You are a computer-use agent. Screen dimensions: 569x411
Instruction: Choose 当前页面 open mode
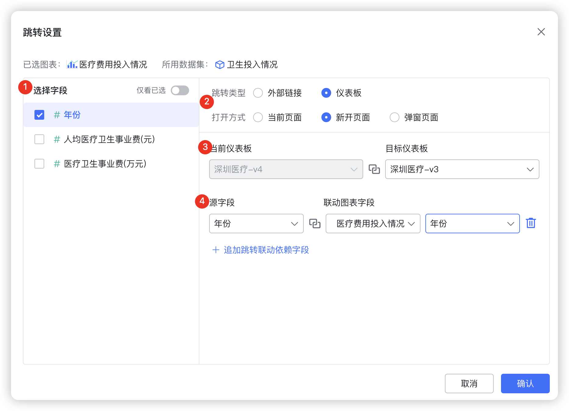258,117
